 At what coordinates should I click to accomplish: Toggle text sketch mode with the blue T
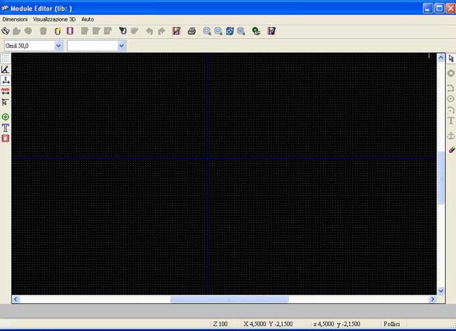(x=5, y=127)
